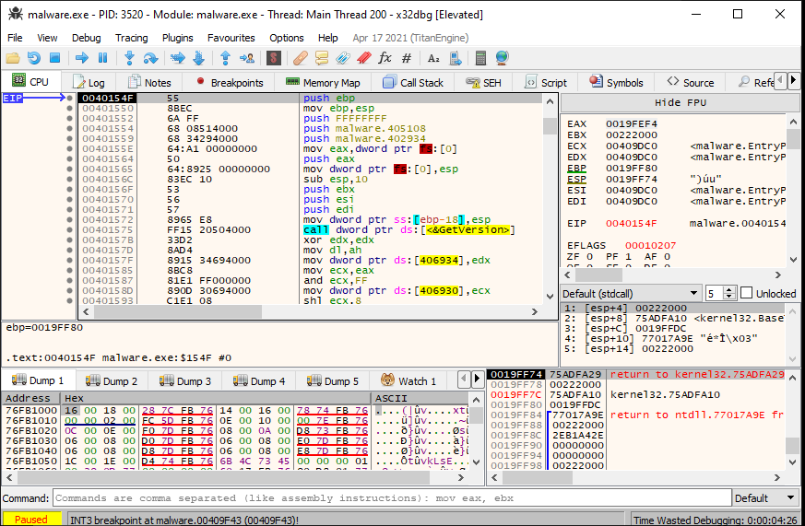This screenshot has height=526, width=805.
Task: Click the registers horizontal scrollbar thumb
Action: click(599, 275)
